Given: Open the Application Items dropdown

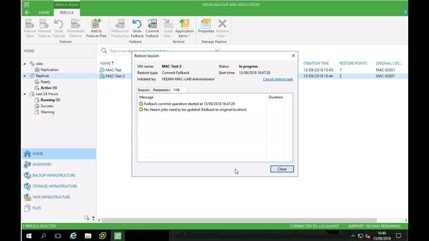Looking at the screenshot, I should (184, 28).
